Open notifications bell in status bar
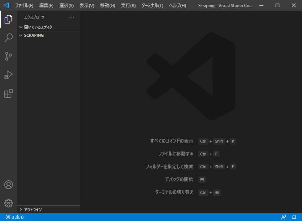Viewport: 302px width, 221px height. click(294, 217)
